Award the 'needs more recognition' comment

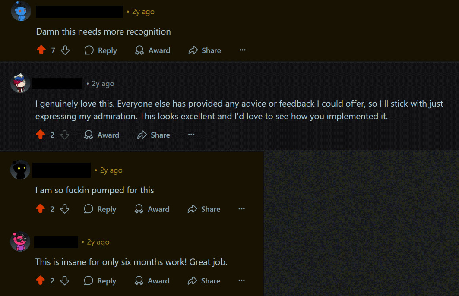153,50
